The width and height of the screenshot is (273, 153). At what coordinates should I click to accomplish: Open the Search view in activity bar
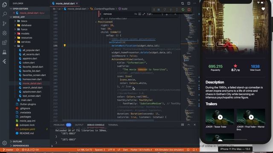coord(5,14)
